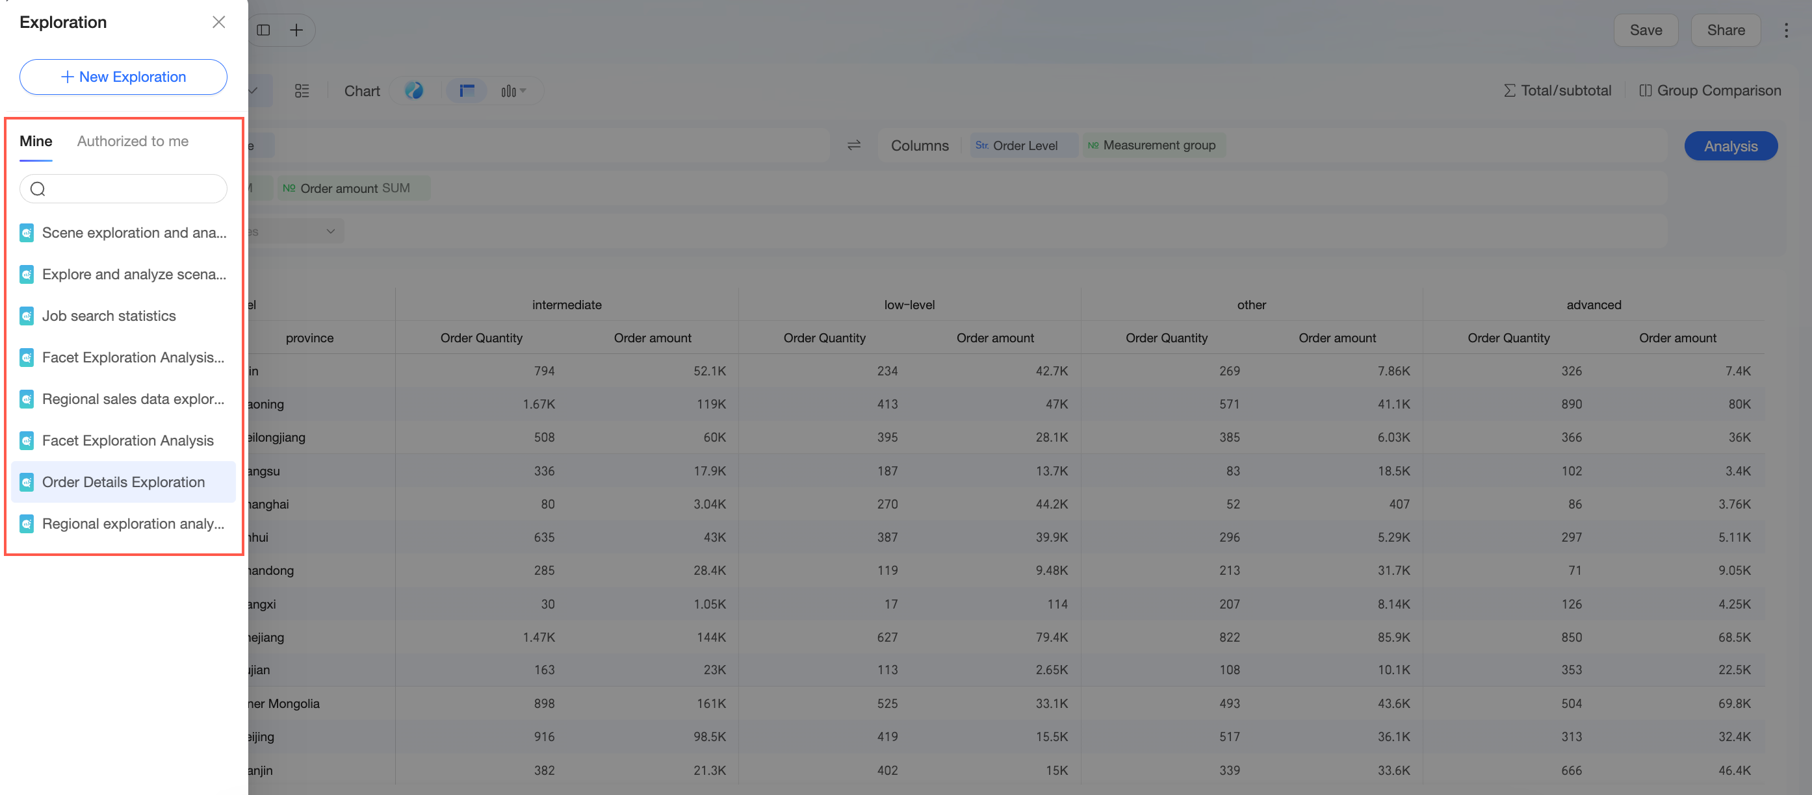This screenshot has width=1812, height=795.
Task: Click the exploration search field
Action: coord(123,188)
